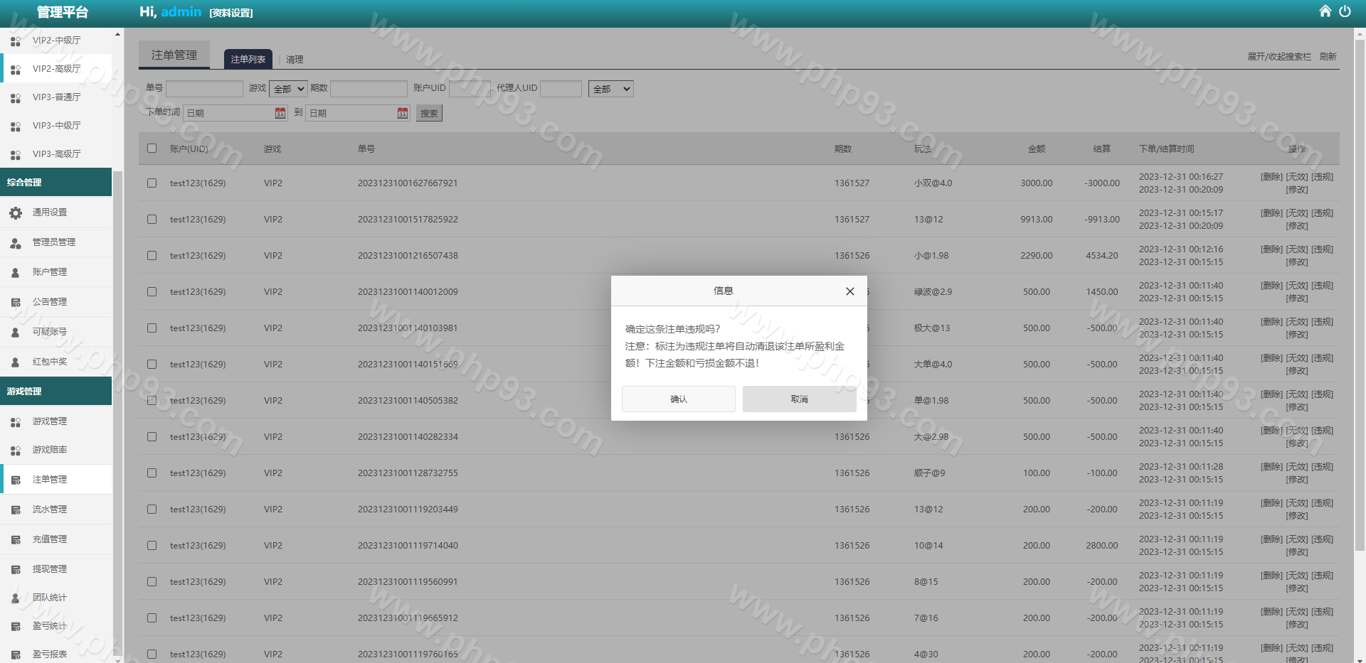This screenshot has width=1366, height=663.
Task: Open the start date calendar picker icon
Action: point(280,113)
